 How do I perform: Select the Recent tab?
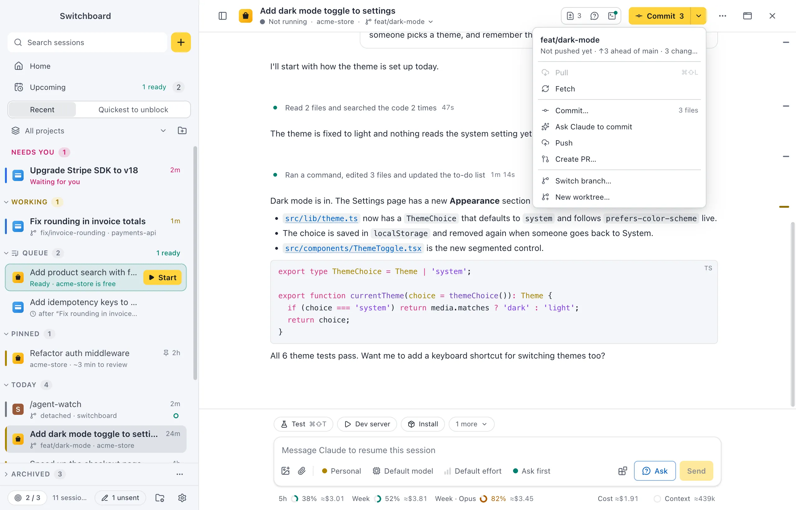click(x=42, y=109)
